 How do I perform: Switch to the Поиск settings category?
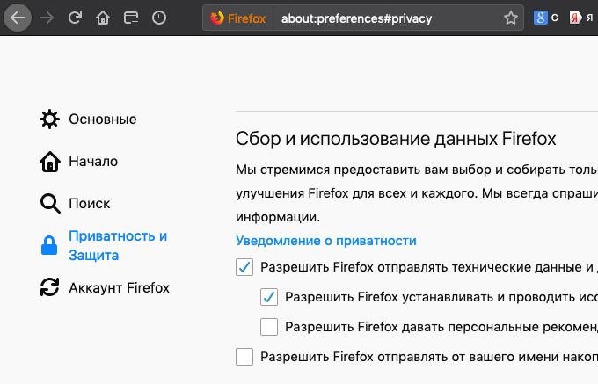[x=89, y=204]
